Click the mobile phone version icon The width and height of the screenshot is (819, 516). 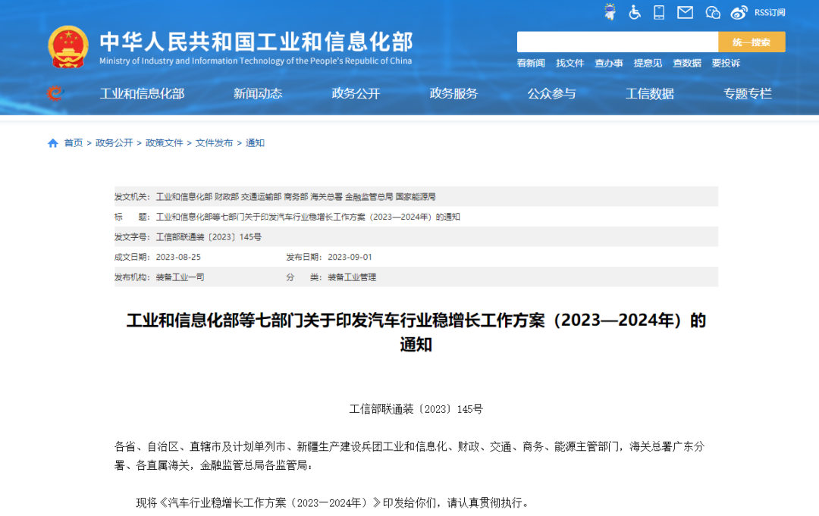tap(659, 12)
